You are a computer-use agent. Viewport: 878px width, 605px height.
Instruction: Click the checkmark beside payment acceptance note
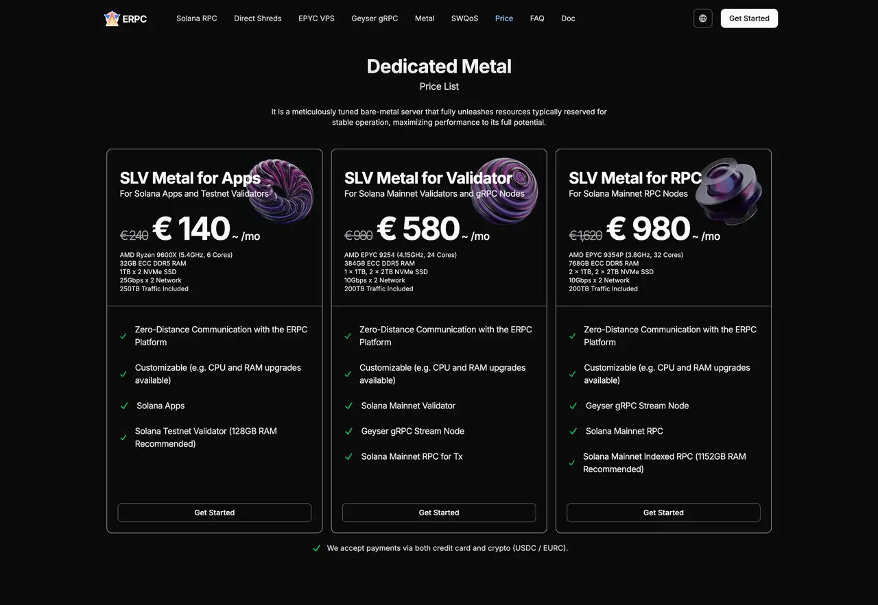316,548
